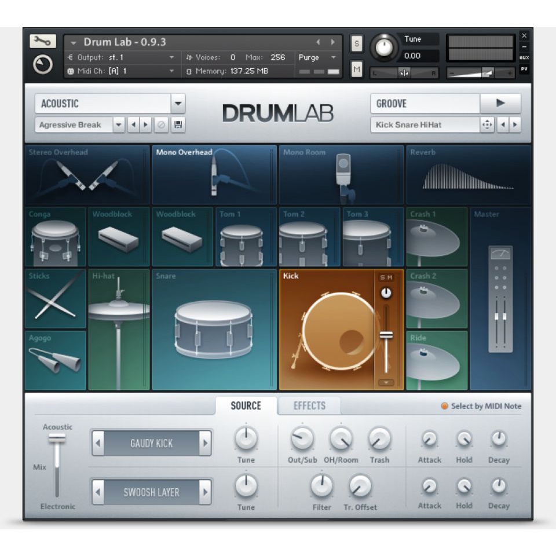Select previous instrument arrow in header
This screenshot has width=556, height=556.
pos(318,42)
